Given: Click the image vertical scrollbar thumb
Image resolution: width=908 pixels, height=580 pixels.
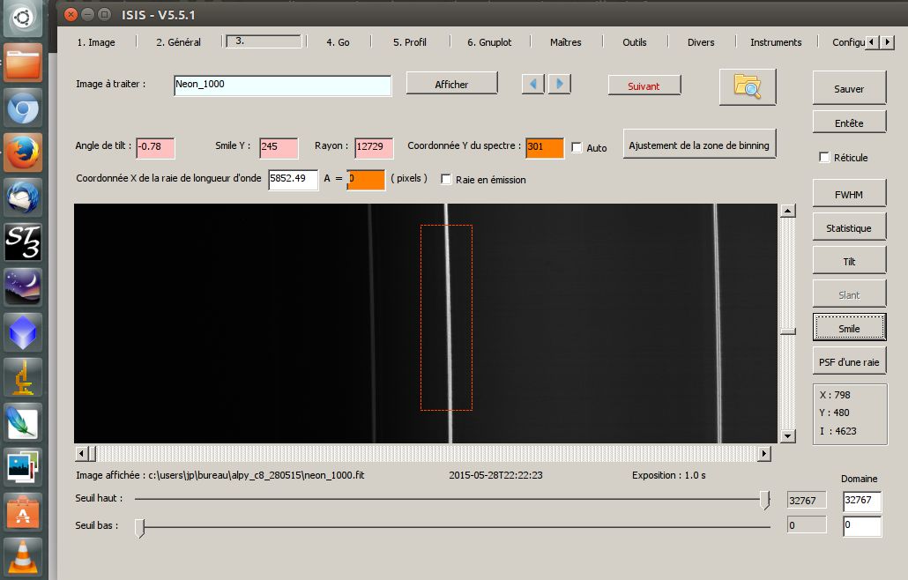Looking at the screenshot, I should pyautogui.click(x=787, y=331).
